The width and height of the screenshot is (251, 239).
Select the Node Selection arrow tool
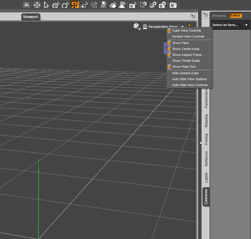[46, 5]
